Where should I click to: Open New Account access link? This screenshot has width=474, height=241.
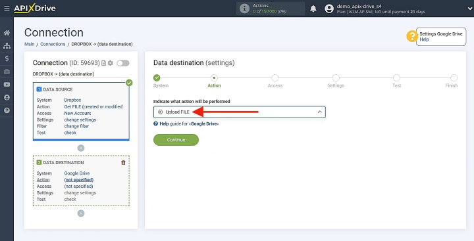coord(78,114)
